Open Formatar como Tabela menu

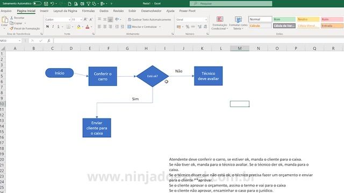point(238,23)
